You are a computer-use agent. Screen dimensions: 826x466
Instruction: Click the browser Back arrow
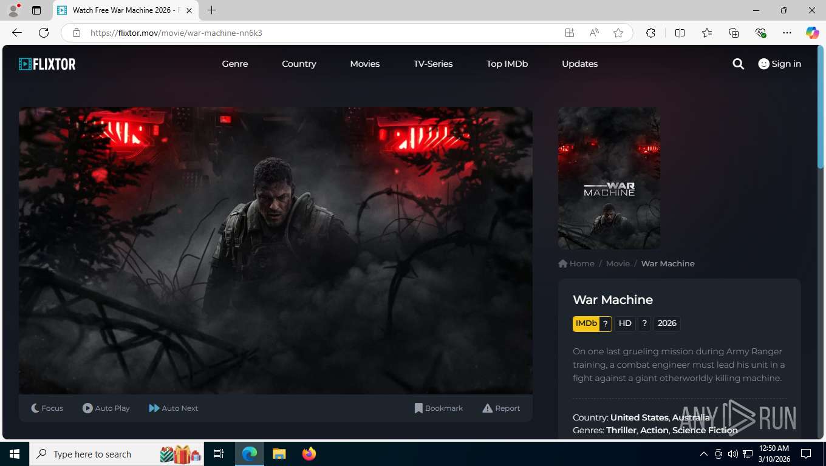17,33
